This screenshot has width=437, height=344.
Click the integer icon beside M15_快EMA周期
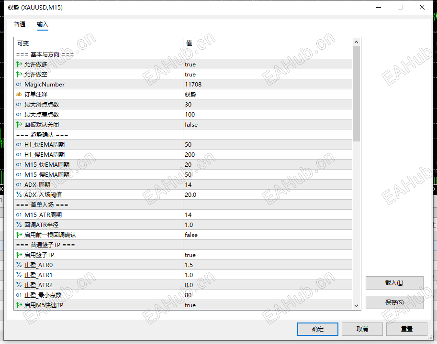pos(19,165)
